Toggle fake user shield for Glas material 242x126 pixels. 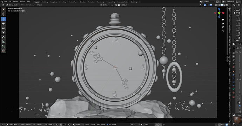(156, 125)
